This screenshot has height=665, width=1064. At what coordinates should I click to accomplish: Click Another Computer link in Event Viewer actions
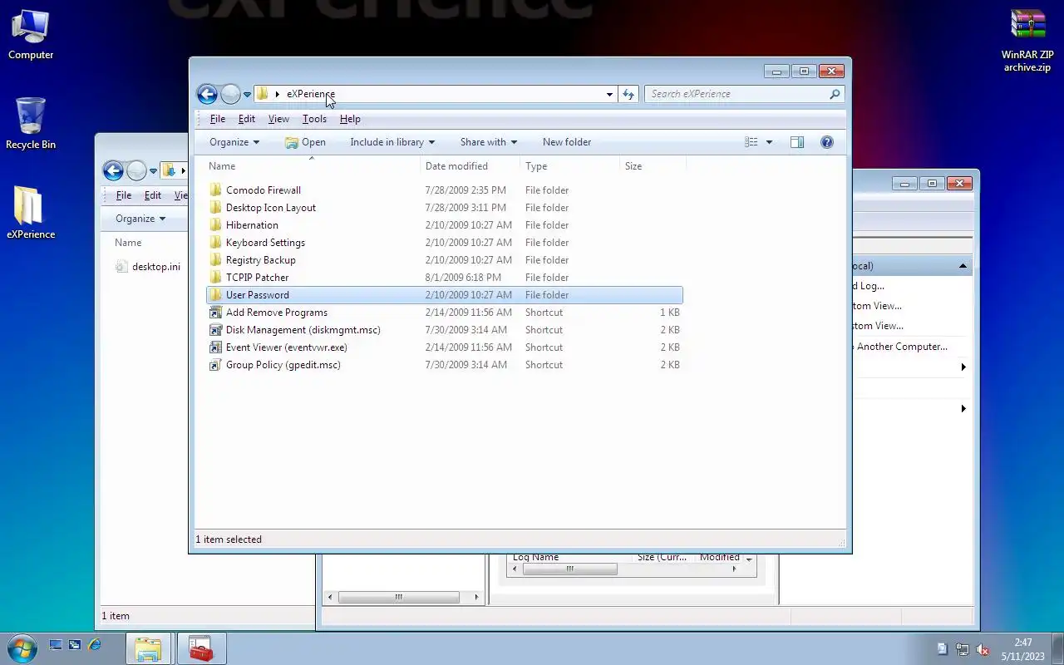pyautogui.click(x=902, y=347)
